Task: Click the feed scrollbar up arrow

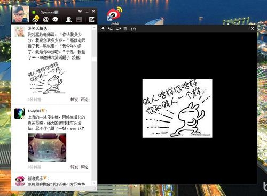Action: [x=94, y=28]
